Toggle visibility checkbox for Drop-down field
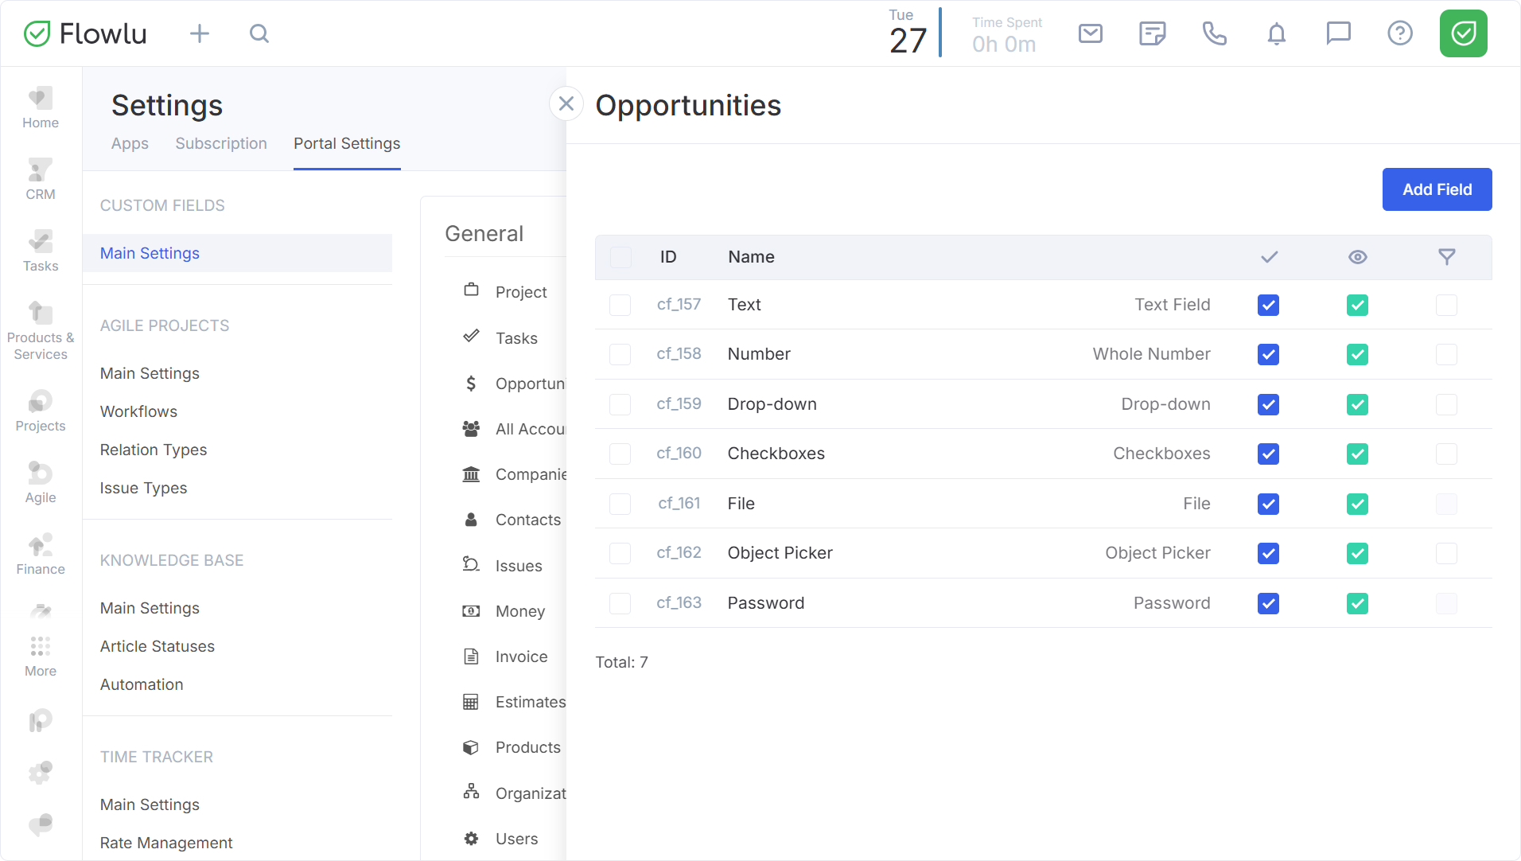Screen dimensions: 1521x861 pos(1357,404)
